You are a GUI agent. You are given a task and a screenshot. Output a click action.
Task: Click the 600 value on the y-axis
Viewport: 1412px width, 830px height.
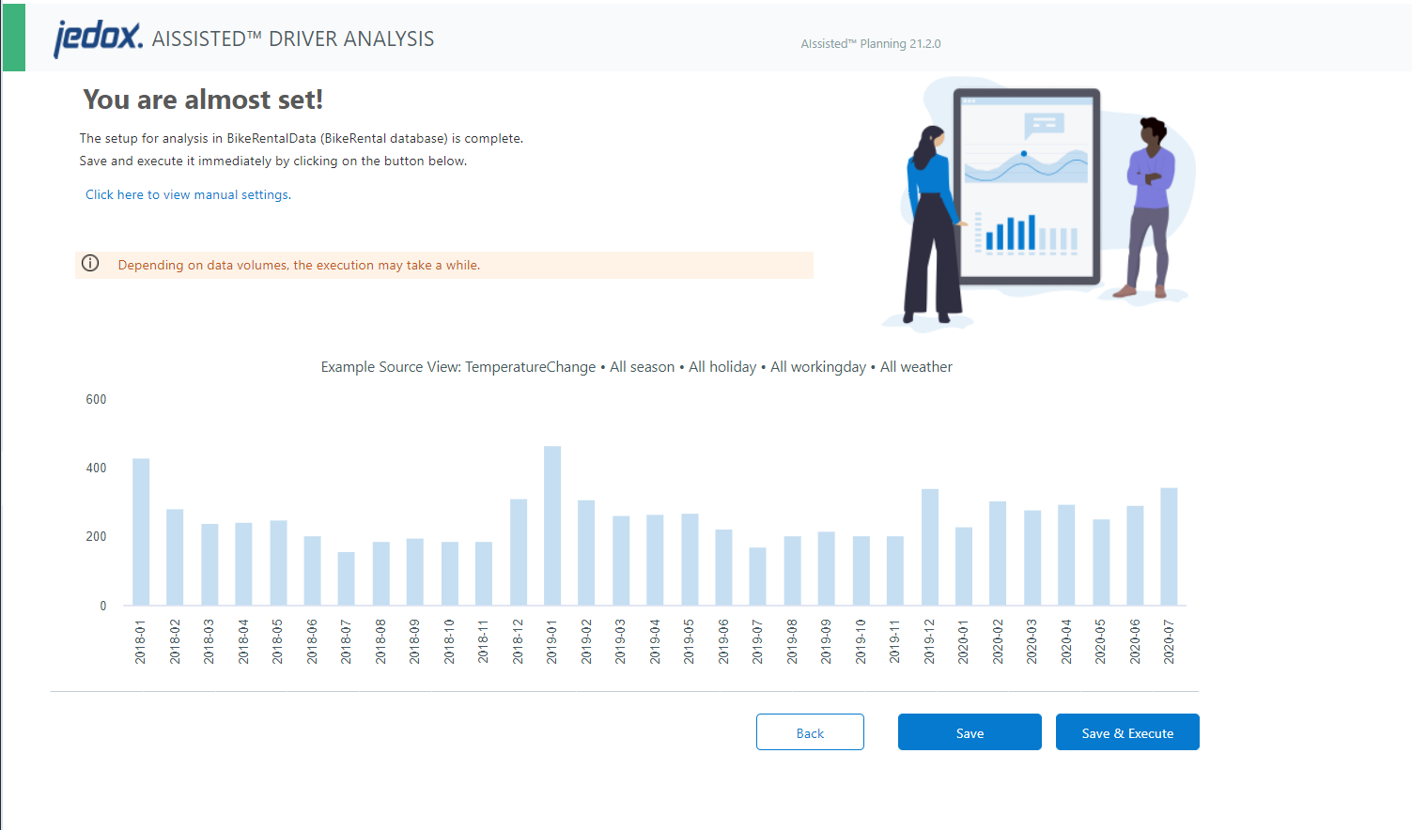pos(95,399)
